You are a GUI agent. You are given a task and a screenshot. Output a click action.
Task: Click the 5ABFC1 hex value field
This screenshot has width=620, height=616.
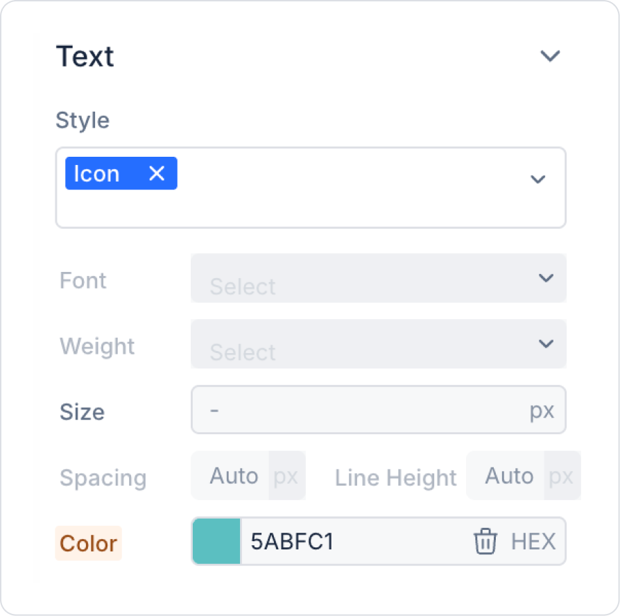click(x=347, y=542)
